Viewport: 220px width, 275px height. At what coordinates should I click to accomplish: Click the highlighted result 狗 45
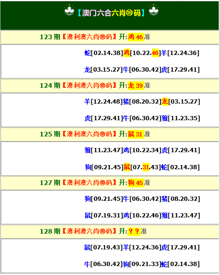coord(136,183)
